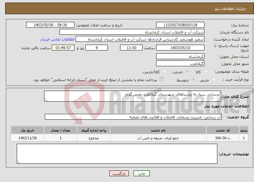The image size is (254, 182).
Task: Click the request creator field سعید هوشمند
Action: pos(140,39)
